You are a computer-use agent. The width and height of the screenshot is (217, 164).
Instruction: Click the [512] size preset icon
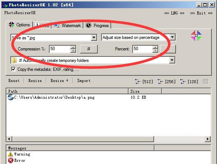[137, 82]
